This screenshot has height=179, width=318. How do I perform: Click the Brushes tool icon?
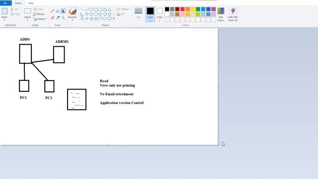73,11
